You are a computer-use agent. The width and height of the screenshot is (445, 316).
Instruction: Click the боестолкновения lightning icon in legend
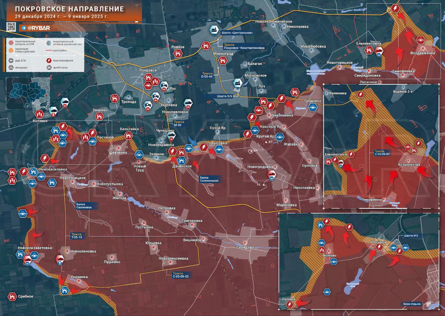pos(49,60)
